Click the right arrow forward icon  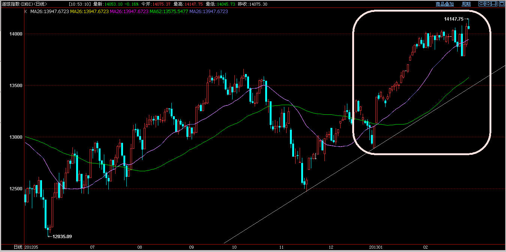pos(488,4)
